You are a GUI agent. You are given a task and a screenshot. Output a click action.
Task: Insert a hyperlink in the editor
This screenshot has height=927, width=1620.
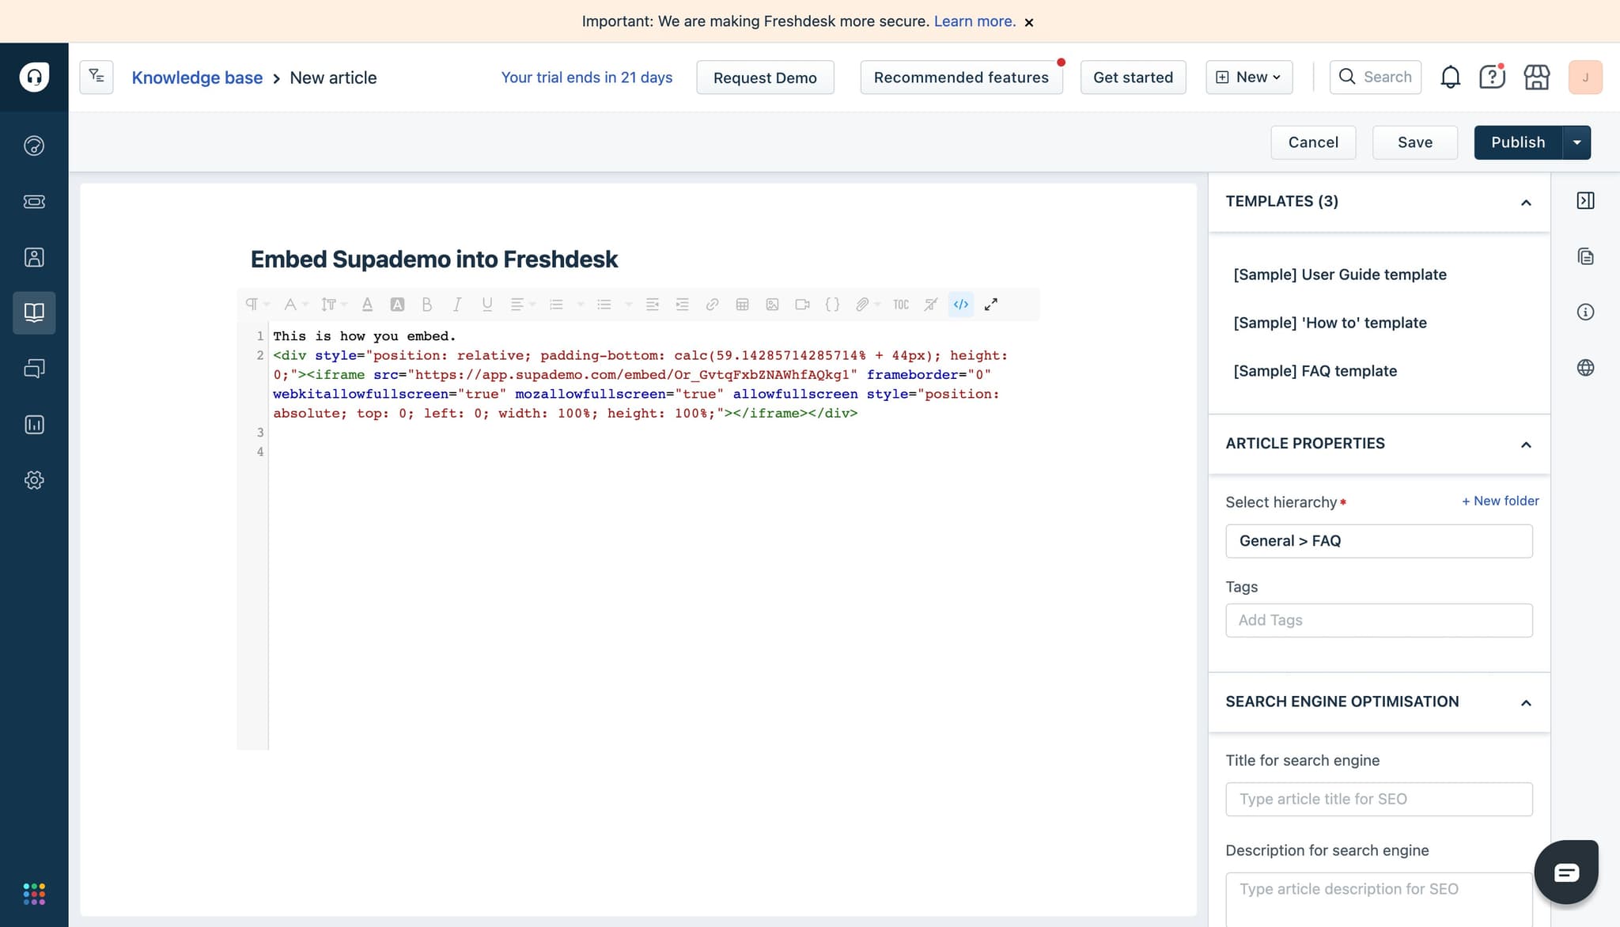pos(712,304)
